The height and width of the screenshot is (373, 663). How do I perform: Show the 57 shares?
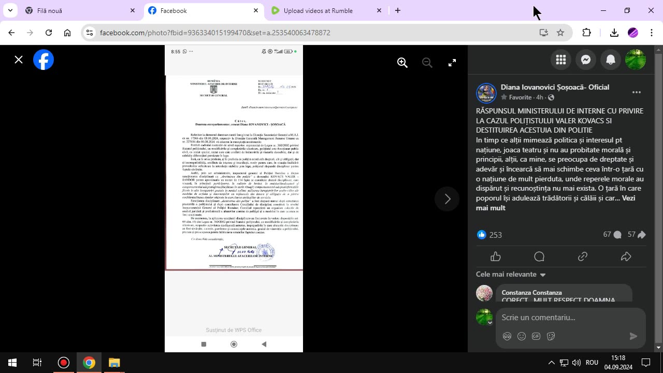(x=637, y=235)
